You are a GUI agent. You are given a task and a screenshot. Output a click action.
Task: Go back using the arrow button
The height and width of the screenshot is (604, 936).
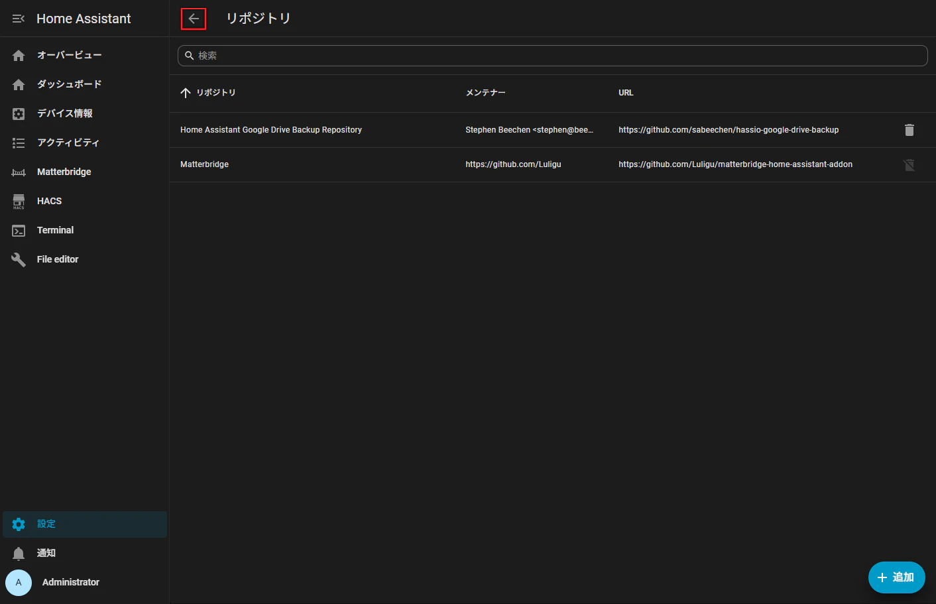point(194,19)
